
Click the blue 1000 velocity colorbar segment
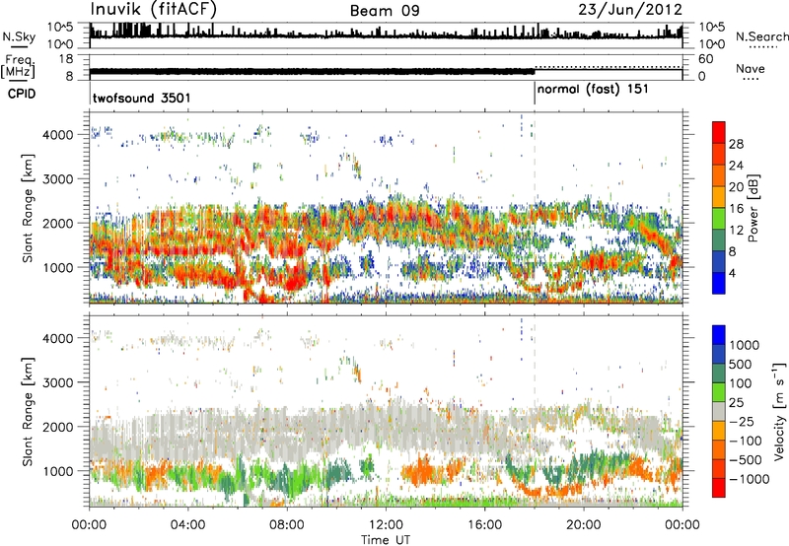pyautogui.click(x=719, y=335)
